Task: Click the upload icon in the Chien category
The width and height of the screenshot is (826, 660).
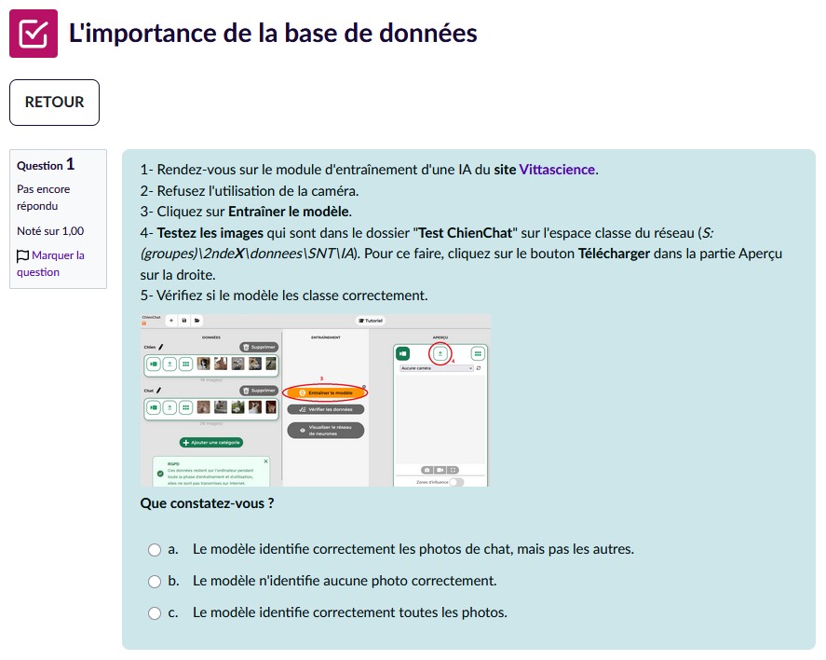Action: point(170,364)
